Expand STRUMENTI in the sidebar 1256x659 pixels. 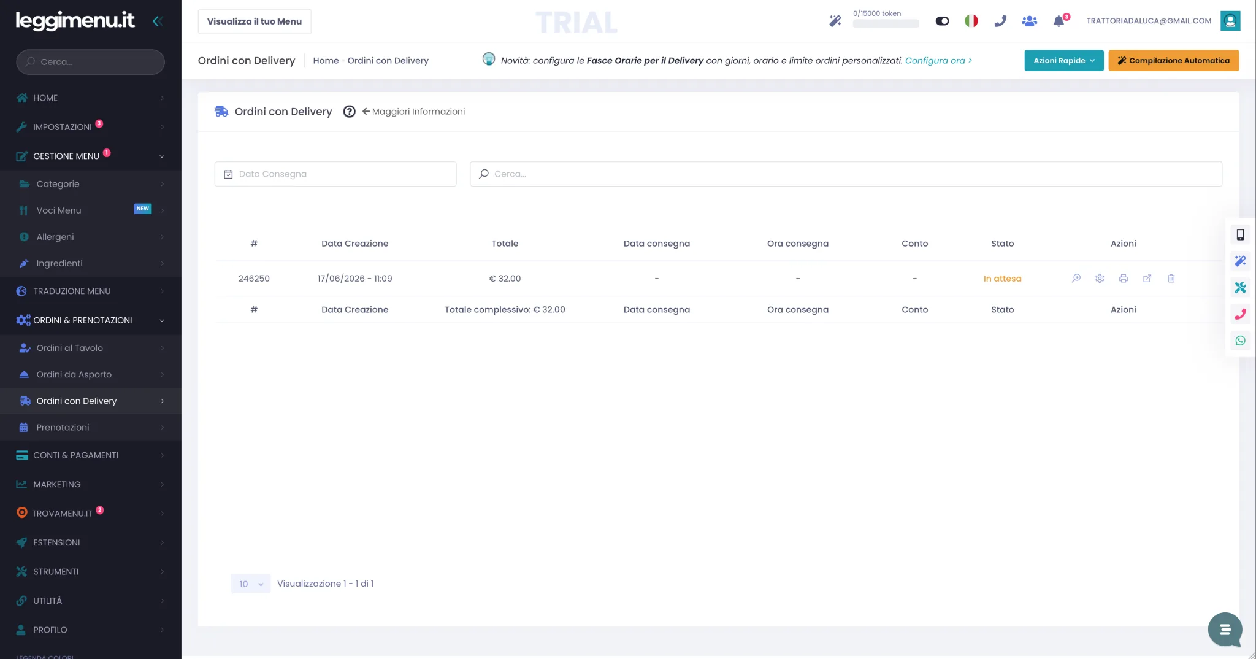pyautogui.click(x=91, y=572)
